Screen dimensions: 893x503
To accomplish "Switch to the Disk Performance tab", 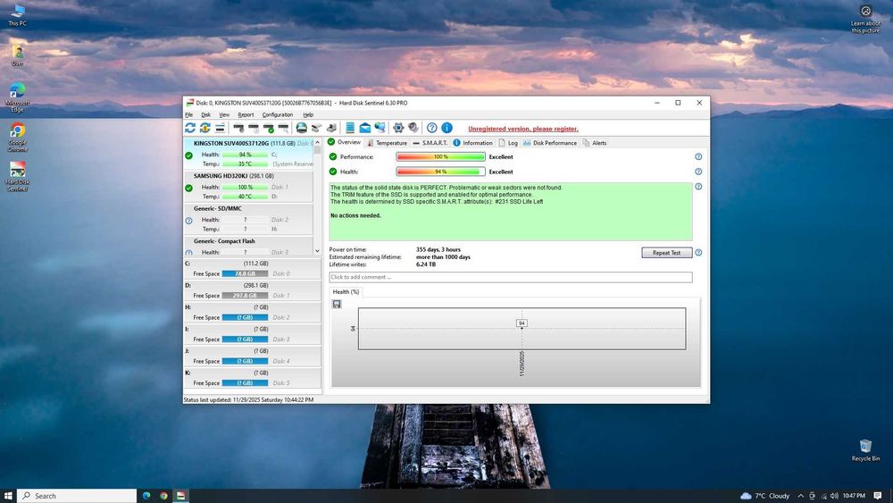I will pyautogui.click(x=550, y=143).
